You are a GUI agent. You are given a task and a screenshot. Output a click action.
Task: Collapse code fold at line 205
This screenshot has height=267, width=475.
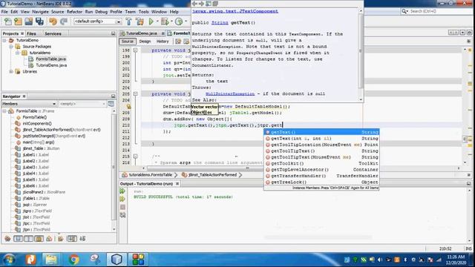pyautogui.click(x=135, y=94)
